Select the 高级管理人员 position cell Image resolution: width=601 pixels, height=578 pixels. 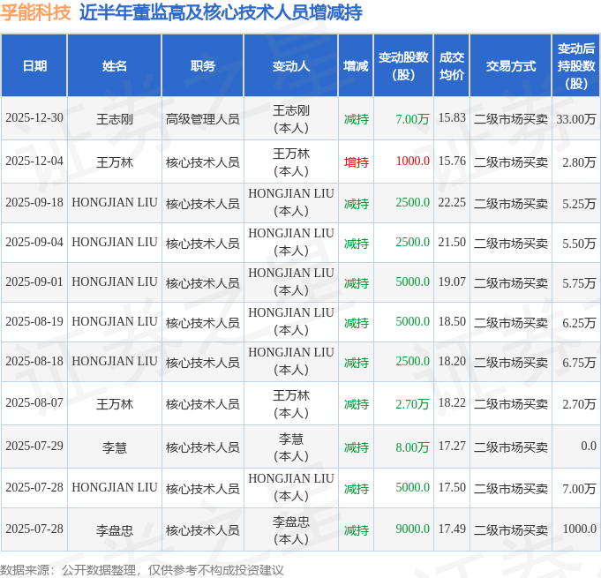[202, 118]
